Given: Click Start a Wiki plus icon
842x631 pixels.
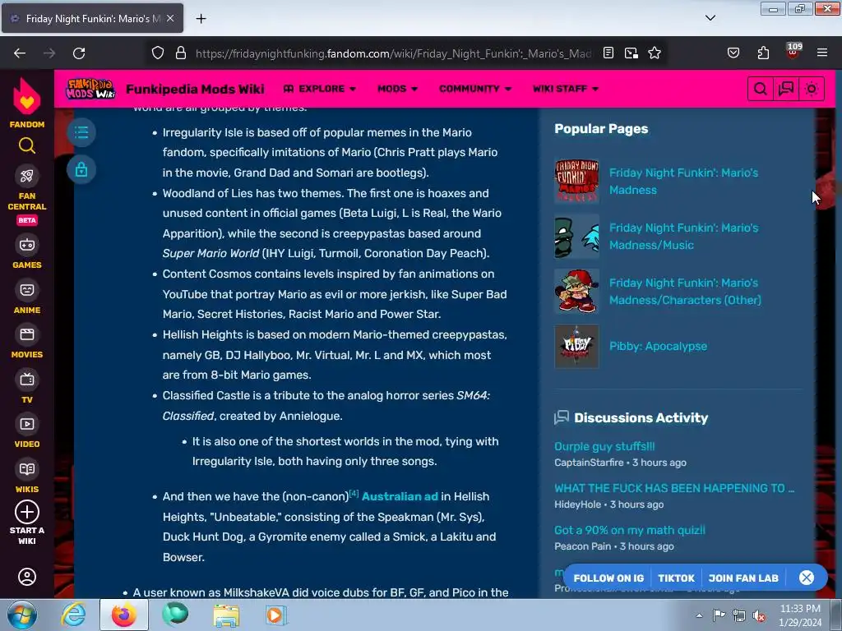Looking at the screenshot, I should tap(27, 512).
